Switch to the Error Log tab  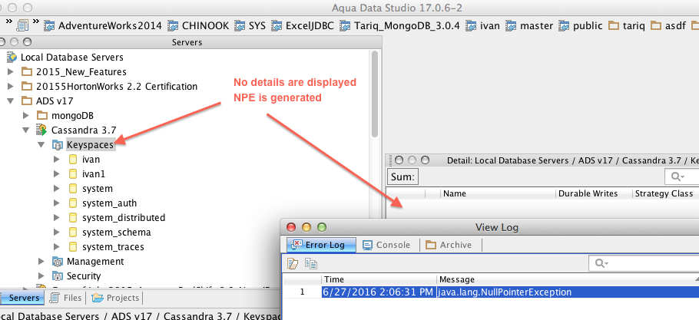(321, 245)
